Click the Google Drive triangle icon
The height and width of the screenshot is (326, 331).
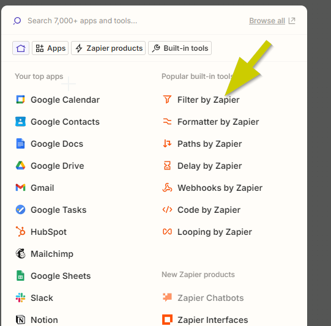20,166
